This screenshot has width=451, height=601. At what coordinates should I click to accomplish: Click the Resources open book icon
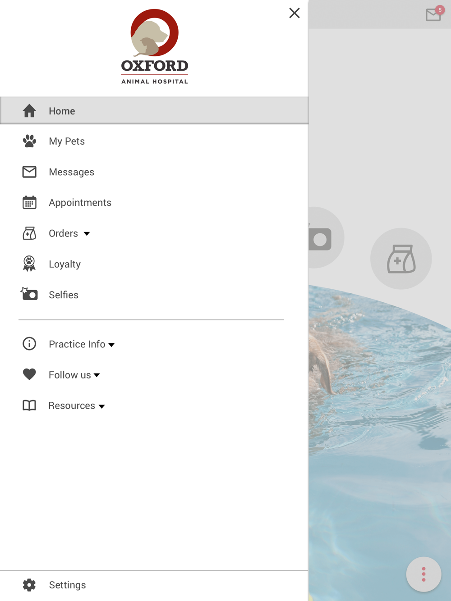pyautogui.click(x=29, y=405)
